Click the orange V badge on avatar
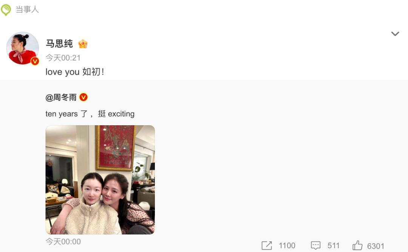Screen dimensions: 408x252 pos(35,61)
